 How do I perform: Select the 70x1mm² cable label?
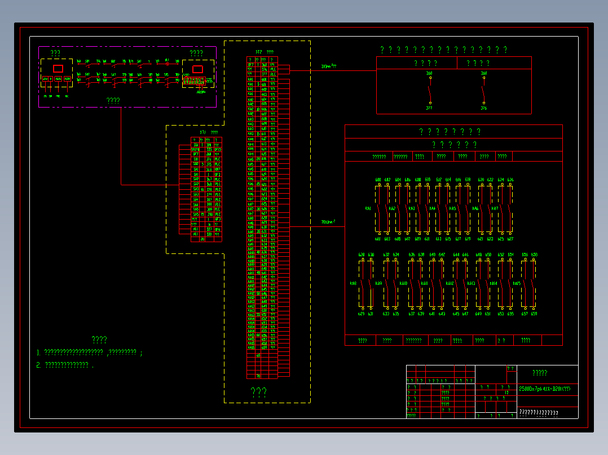click(x=328, y=222)
